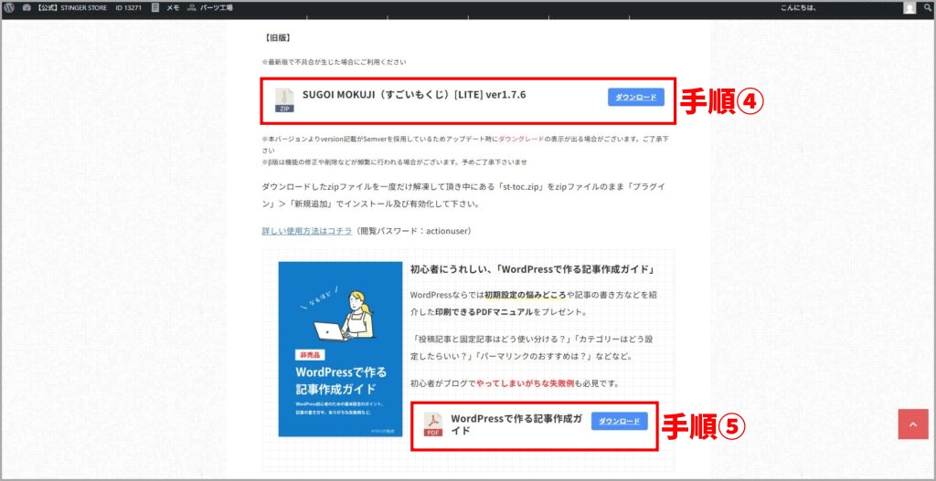Screen dimensions: 936x481
Task: Click the memo page icon in admin bar
Action: (156, 8)
